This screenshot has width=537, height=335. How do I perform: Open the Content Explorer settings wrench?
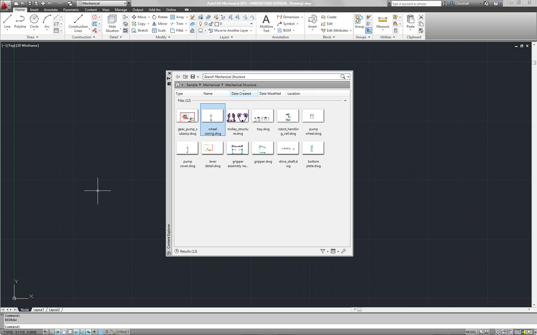click(344, 251)
